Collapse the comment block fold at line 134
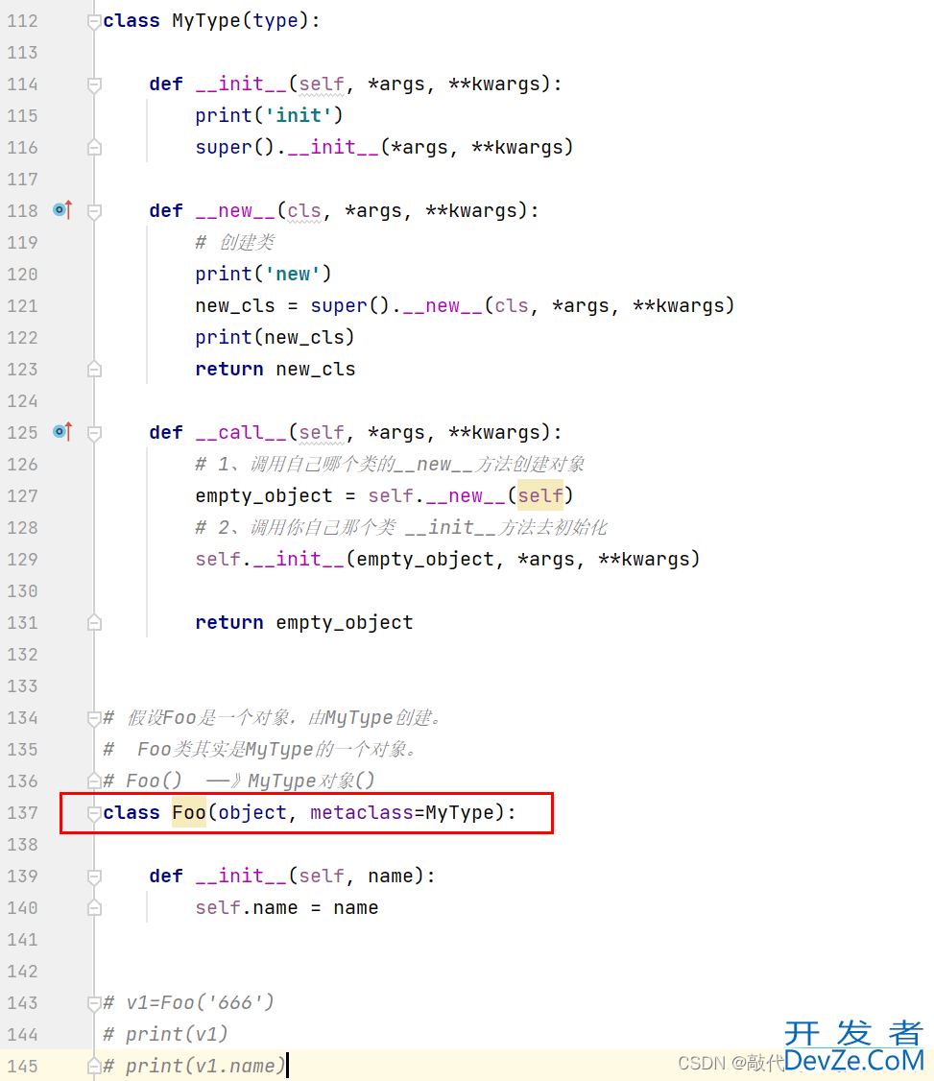Screen dimensions: 934x1081 [94, 719]
